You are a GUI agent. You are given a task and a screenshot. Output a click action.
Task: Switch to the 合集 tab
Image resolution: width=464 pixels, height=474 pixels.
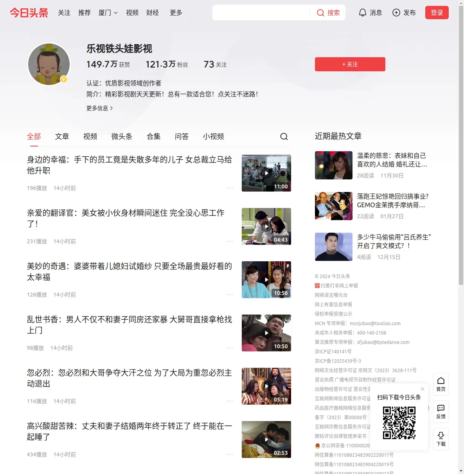[x=154, y=136]
